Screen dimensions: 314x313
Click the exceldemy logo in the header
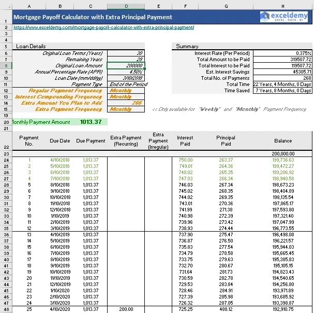pyautogui.click(x=284, y=17)
